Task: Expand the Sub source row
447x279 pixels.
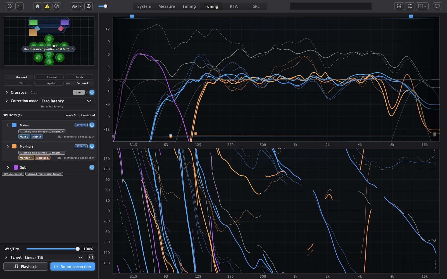Action: pyautogui.click(x=8, y=167)
